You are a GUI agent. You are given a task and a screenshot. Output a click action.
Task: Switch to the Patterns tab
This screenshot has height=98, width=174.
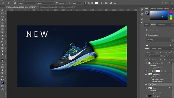(x=167, y=8)
